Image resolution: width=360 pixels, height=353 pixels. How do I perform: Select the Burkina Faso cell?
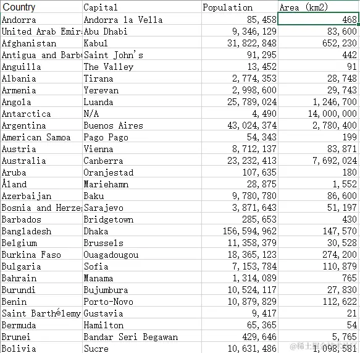(41, 253)
